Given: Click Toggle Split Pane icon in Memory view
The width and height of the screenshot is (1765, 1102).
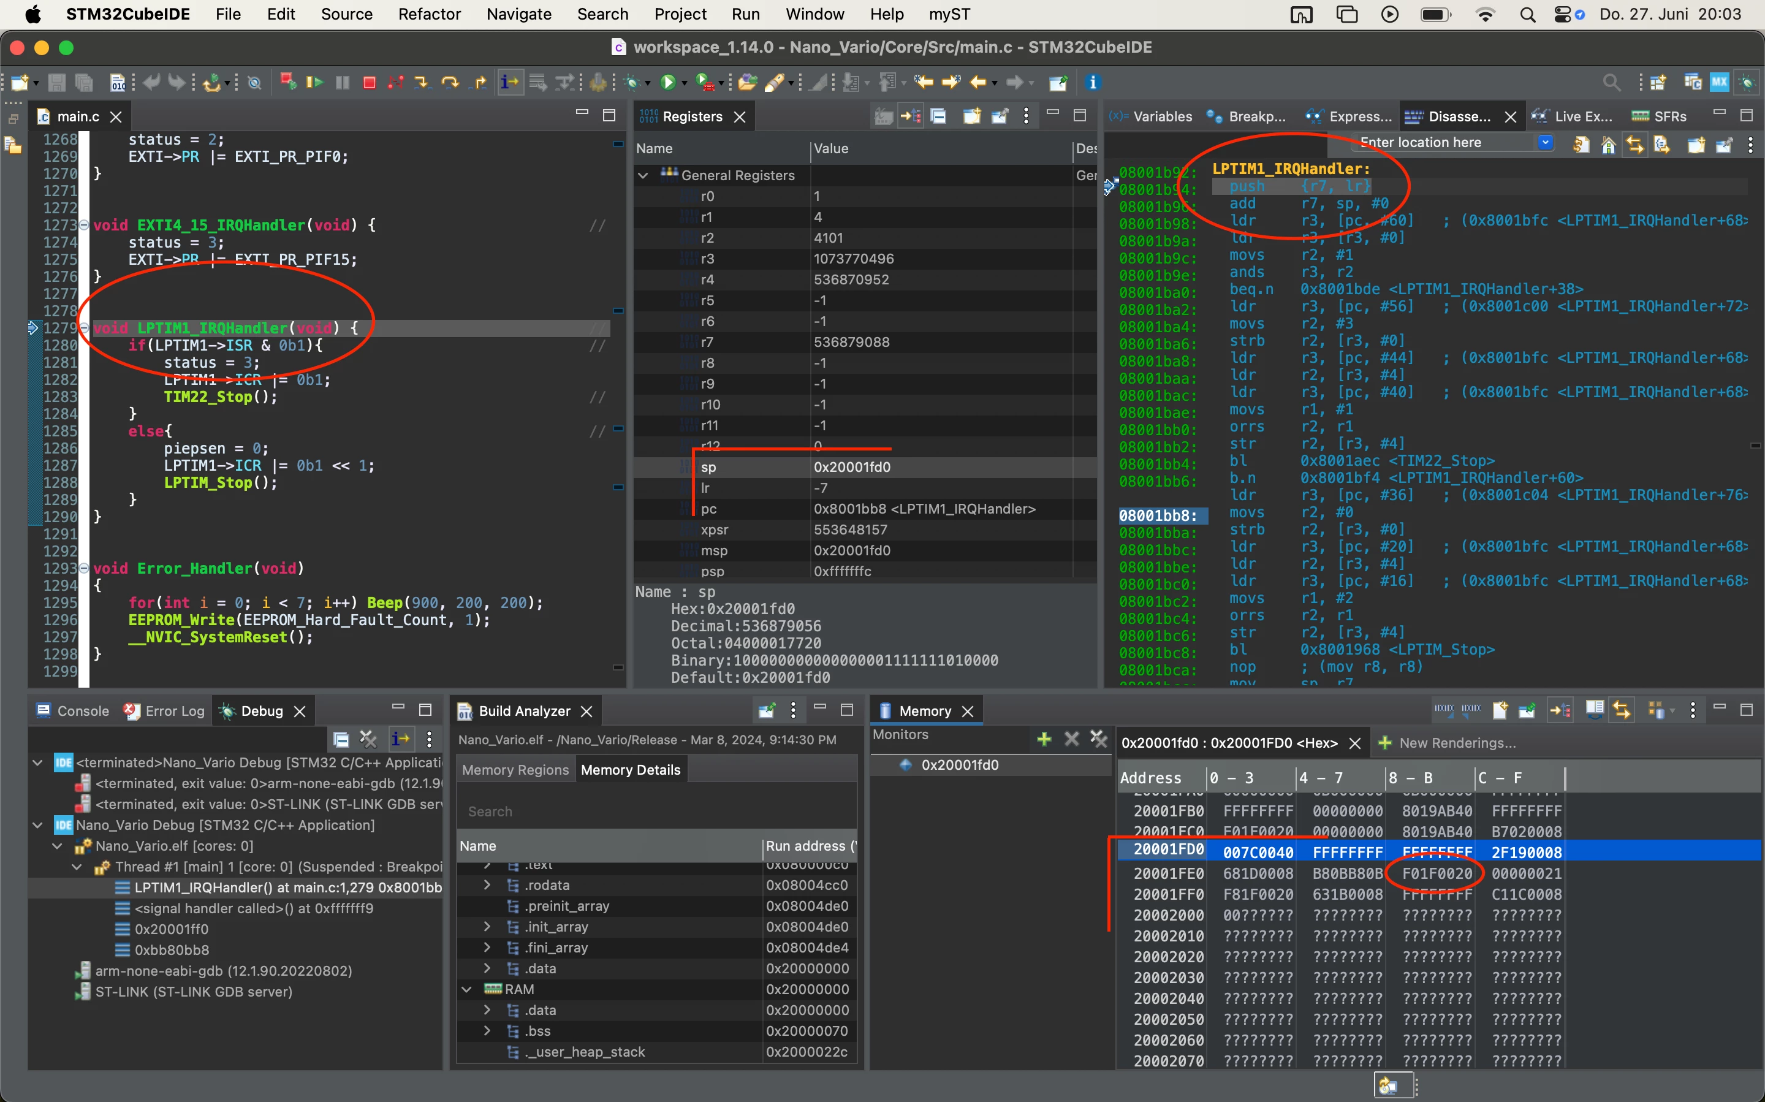Looking at the screenshot, I should [x=1595, y=709].
